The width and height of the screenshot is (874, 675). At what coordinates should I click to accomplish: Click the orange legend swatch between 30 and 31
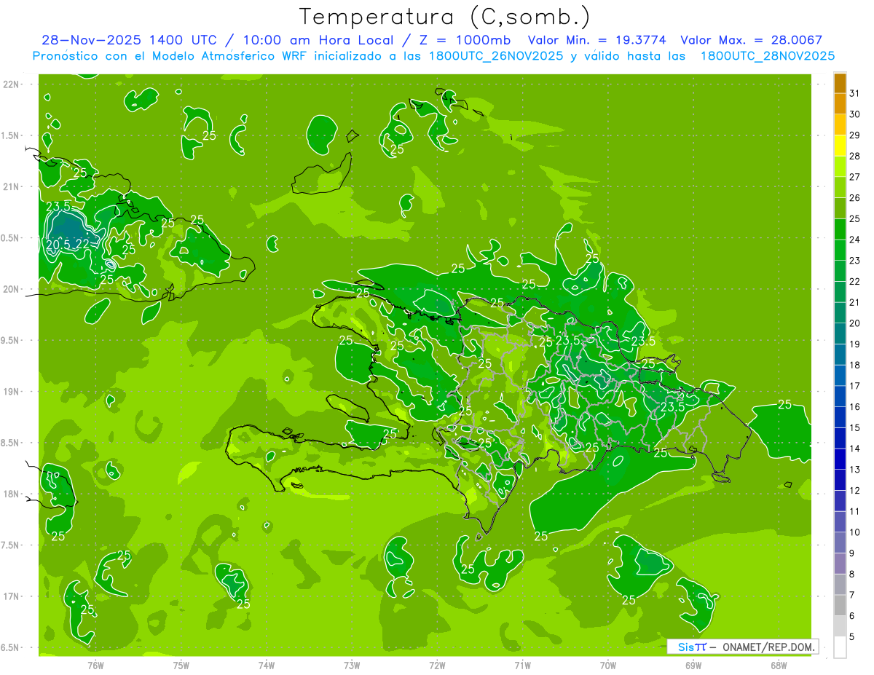click(840, 104)
